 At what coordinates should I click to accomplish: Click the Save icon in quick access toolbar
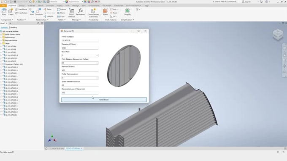(15, 2)
